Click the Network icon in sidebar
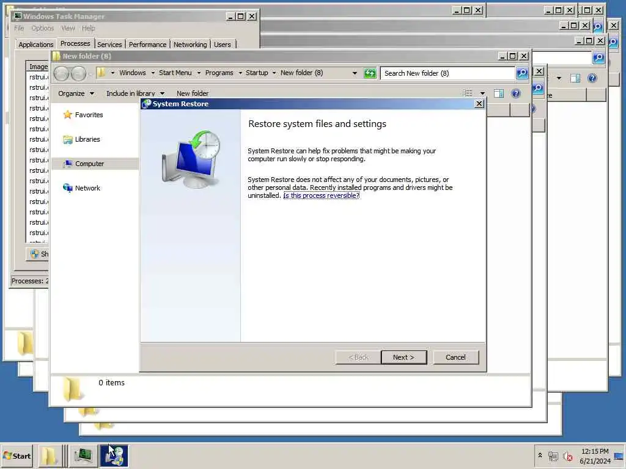 (x=68, y=188)
